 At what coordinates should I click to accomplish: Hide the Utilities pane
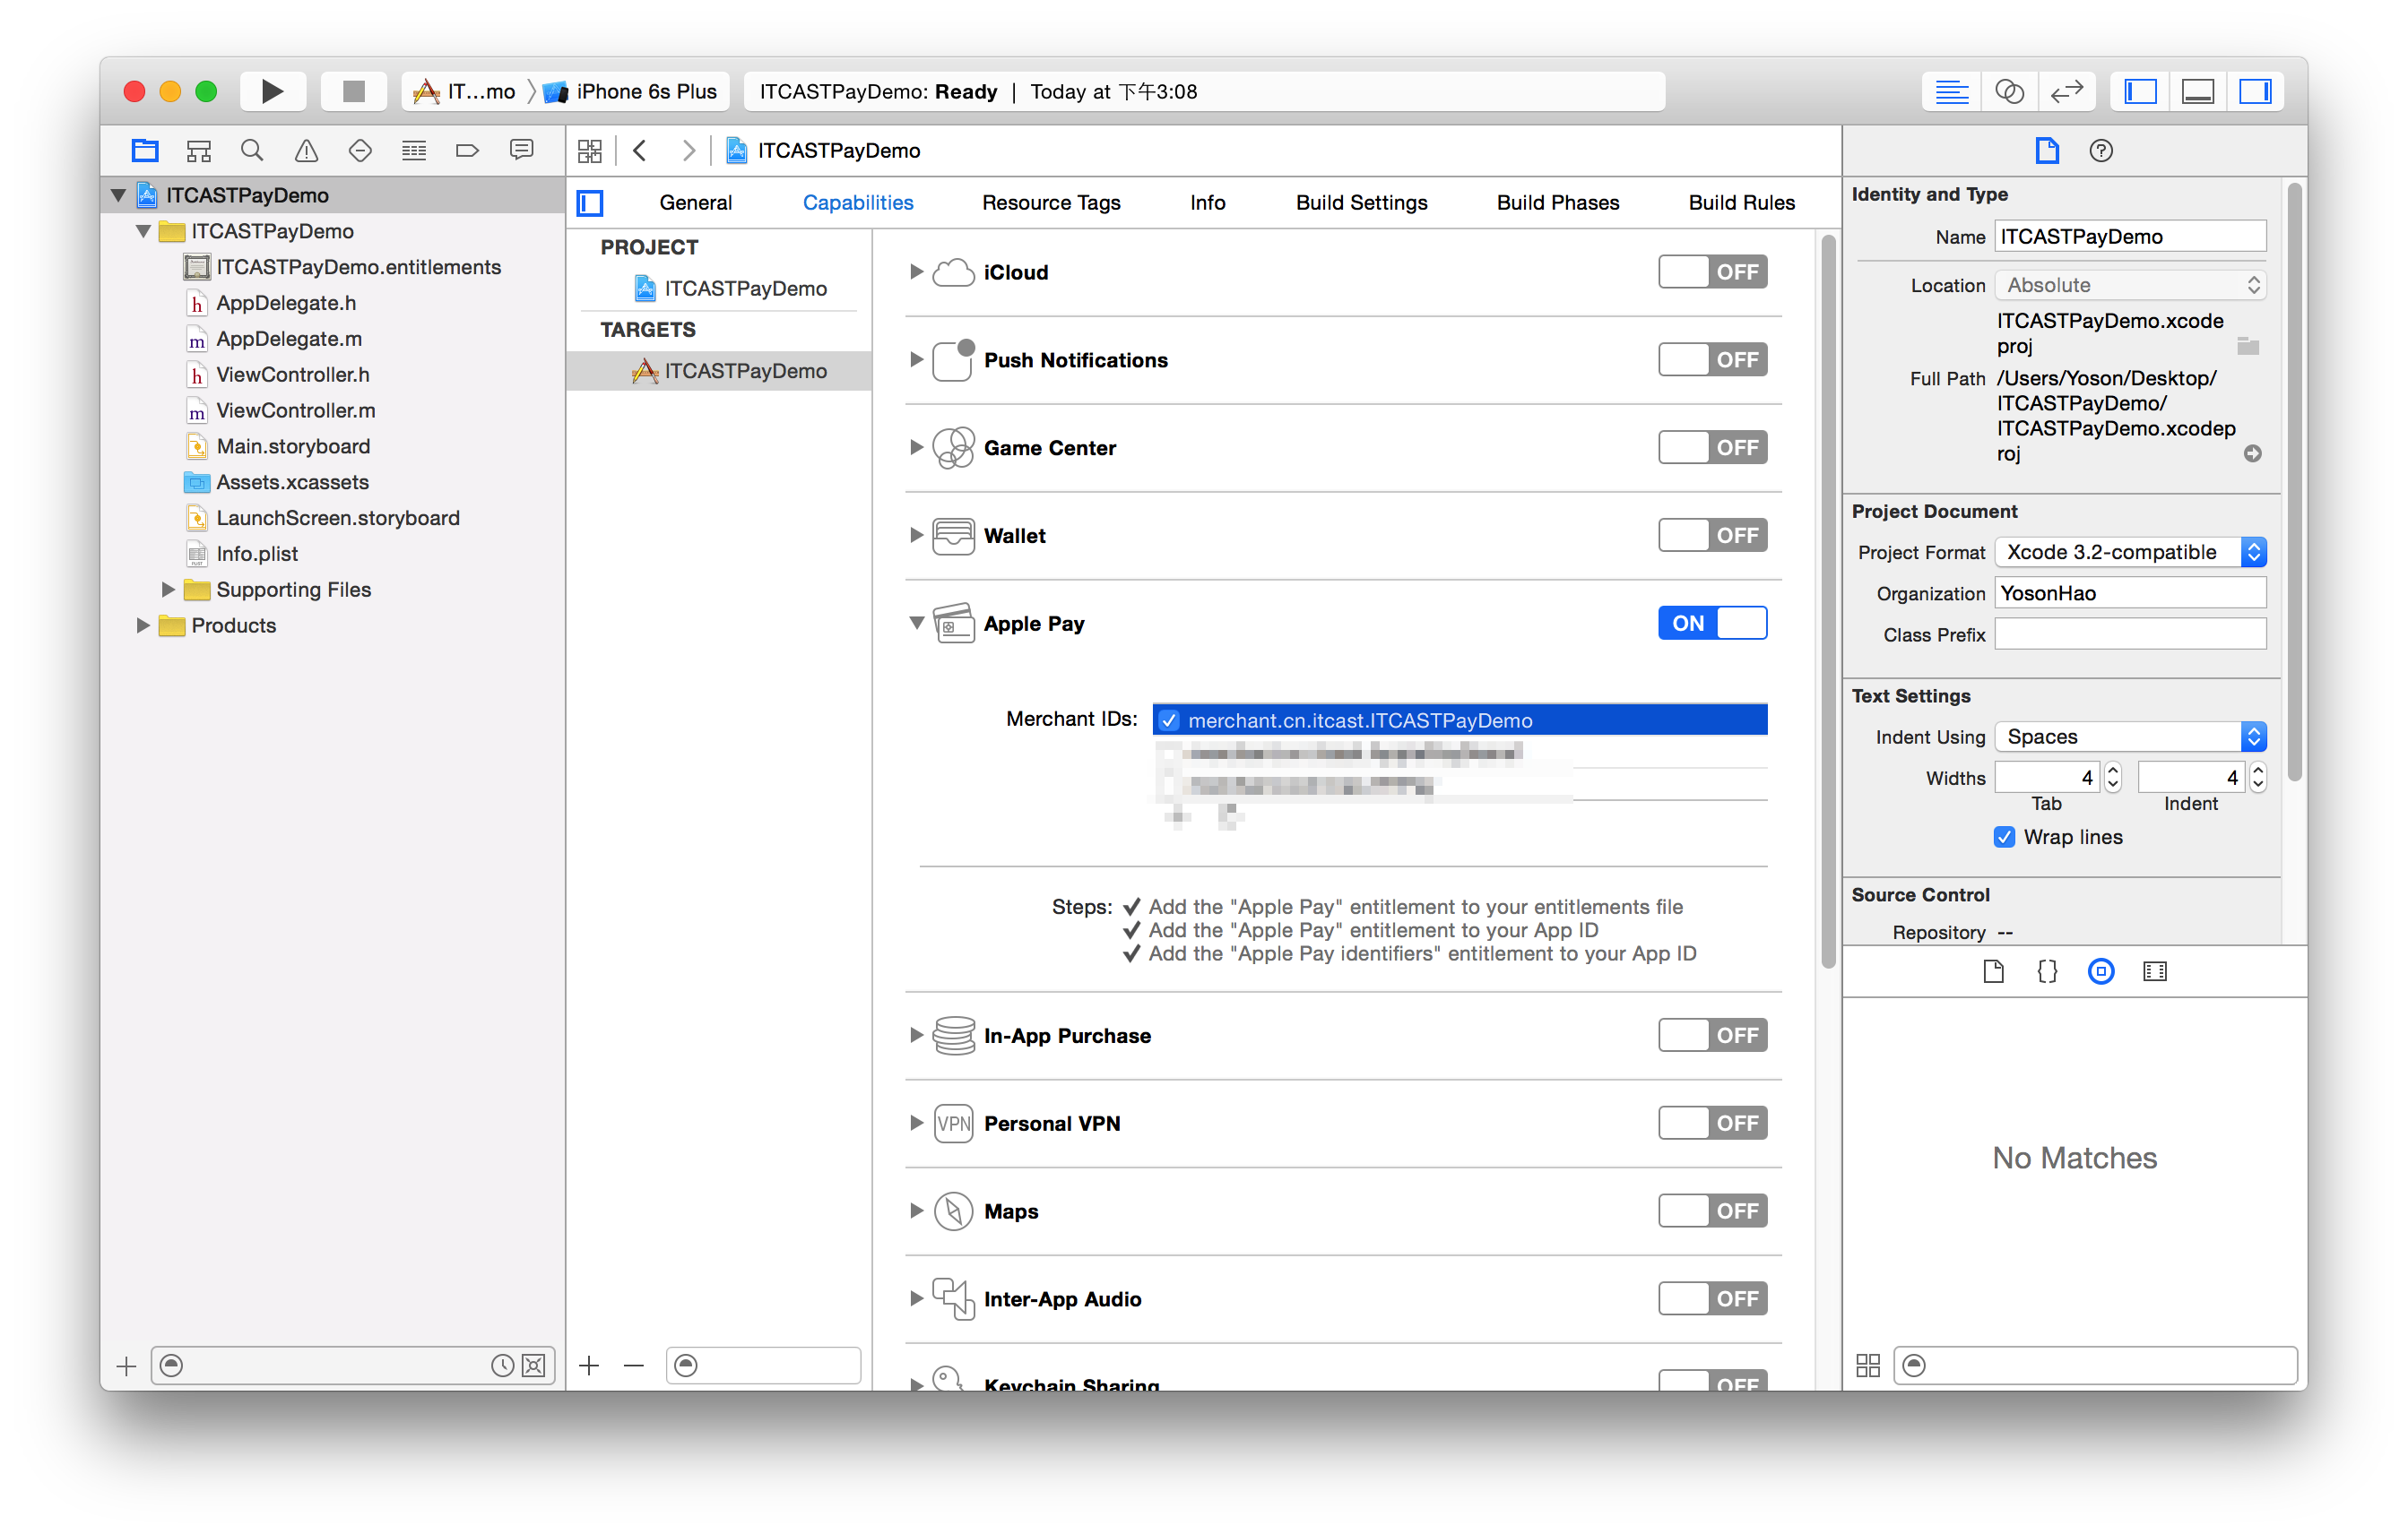point(2255,90)
